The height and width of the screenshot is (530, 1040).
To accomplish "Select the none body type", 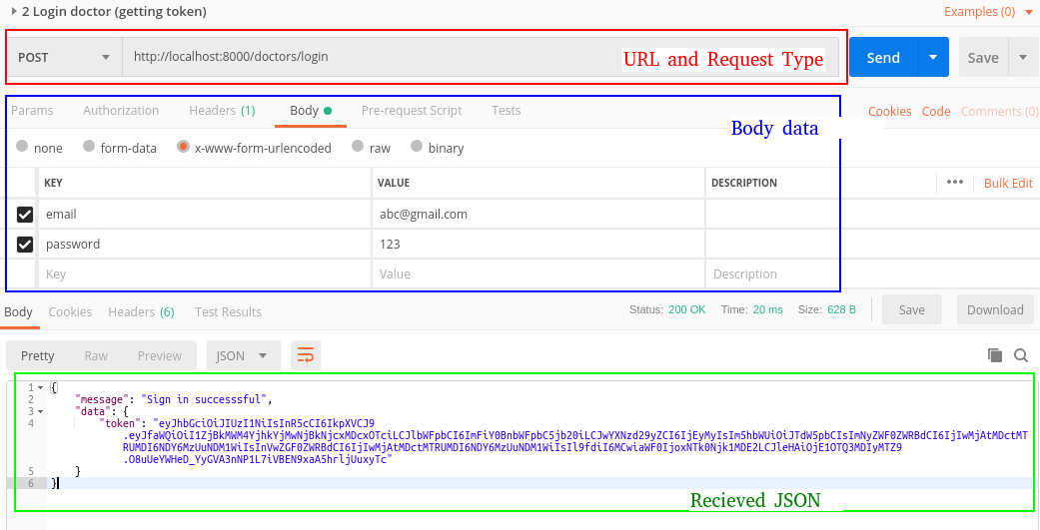I will 22,146.
